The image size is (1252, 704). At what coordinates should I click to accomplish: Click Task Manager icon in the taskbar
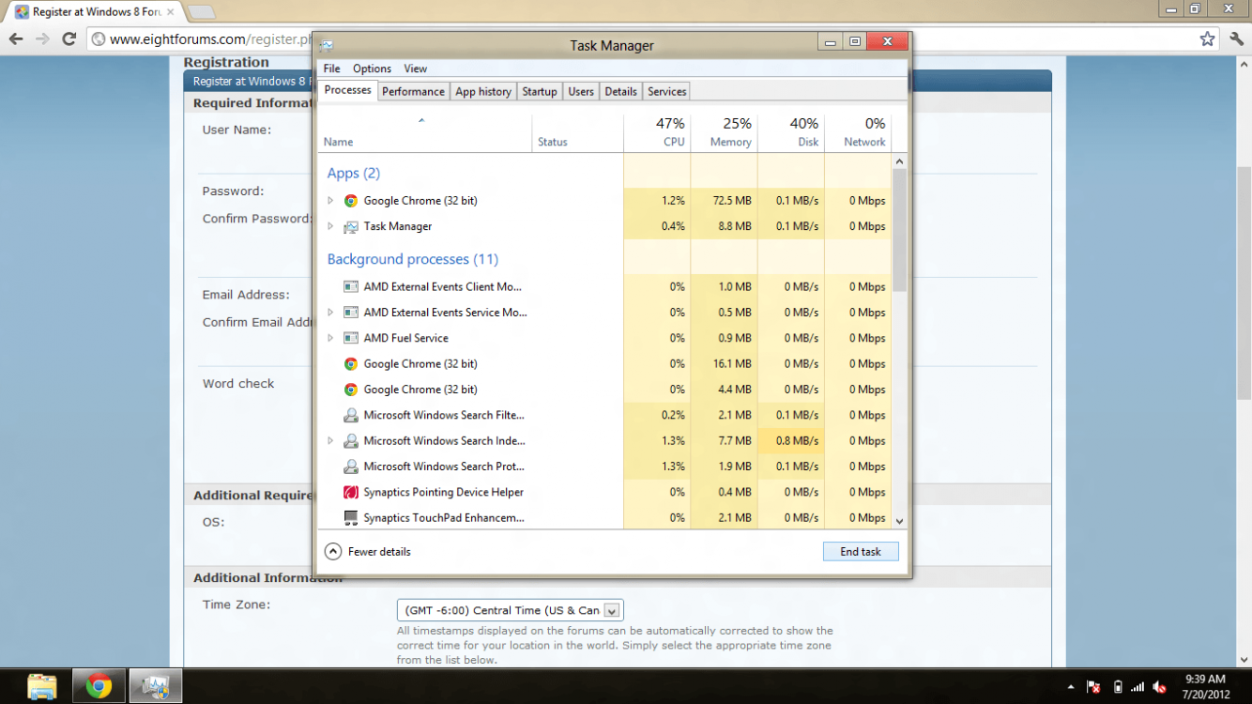click(155, 686)
